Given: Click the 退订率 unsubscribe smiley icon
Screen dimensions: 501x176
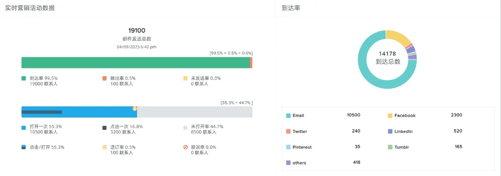Looking at the screenshot, I should (x=105, y=147).
